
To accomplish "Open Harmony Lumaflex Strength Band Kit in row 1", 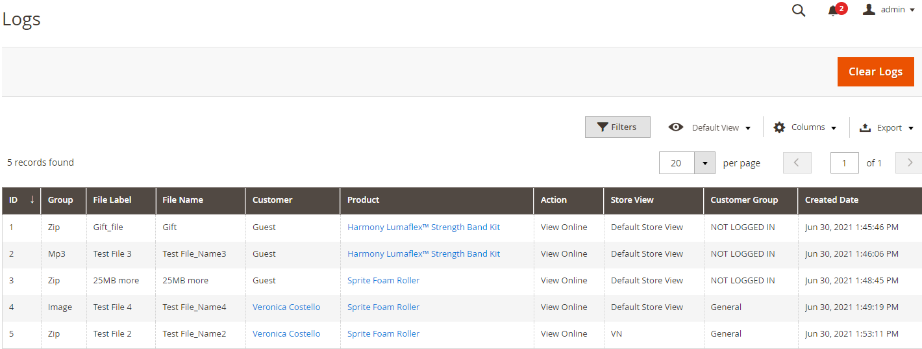I will coord(423,227).
